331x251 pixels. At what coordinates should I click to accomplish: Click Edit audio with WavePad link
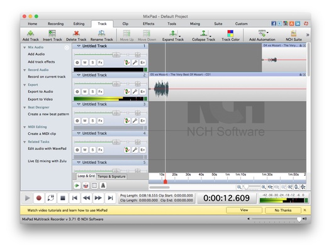pos(47,149)
